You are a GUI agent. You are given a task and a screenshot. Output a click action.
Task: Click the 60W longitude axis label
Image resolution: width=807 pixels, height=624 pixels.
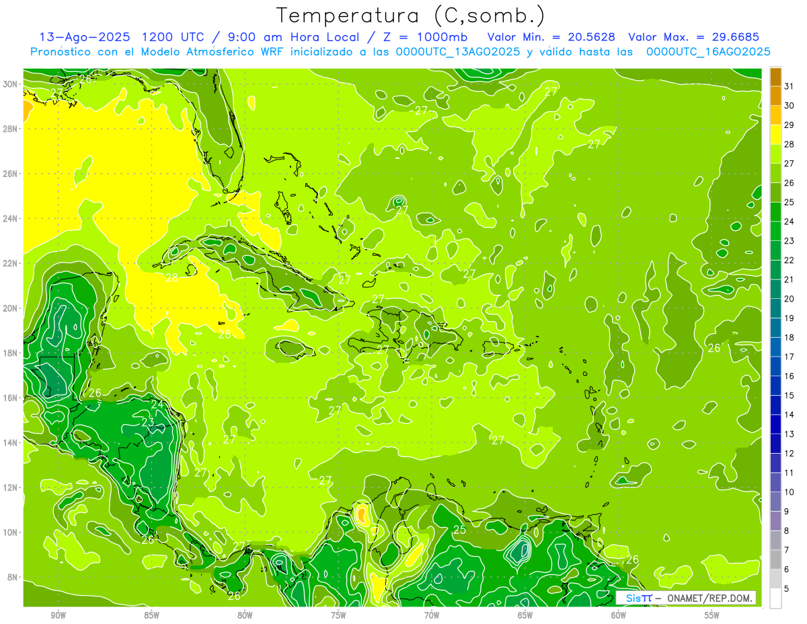click(619, 615)
